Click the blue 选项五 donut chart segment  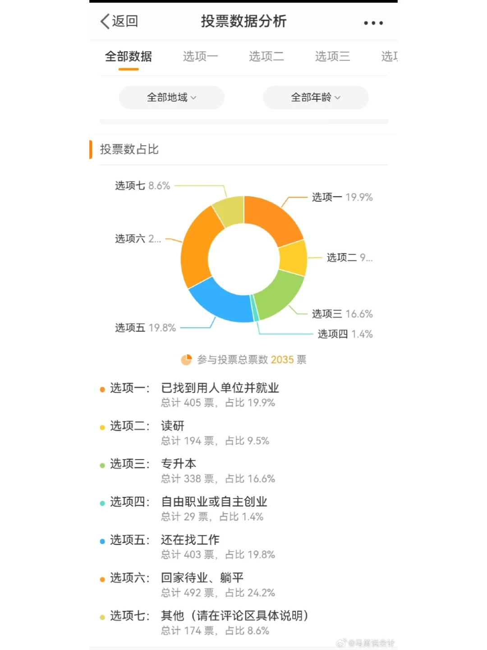tap(222, 301)
